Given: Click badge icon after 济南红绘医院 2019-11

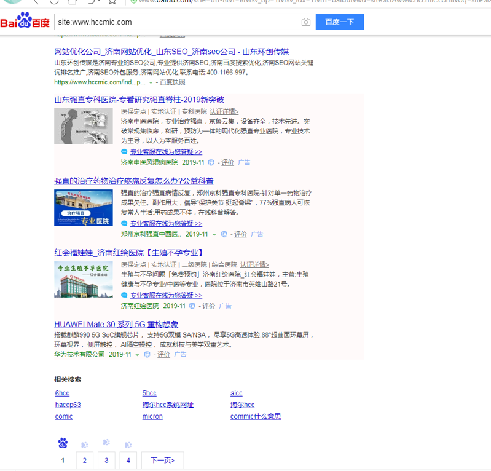Looking at the screenshot, I should tap(192, 306).
